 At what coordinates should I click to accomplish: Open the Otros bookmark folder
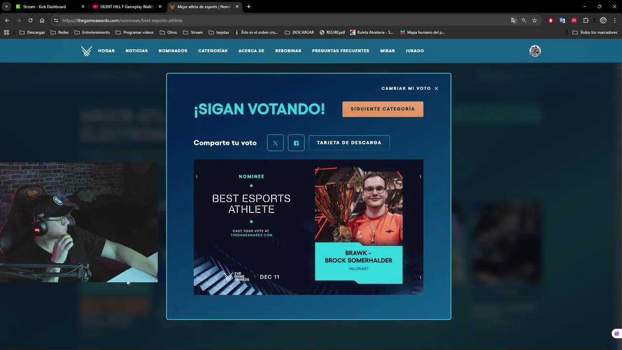click(168, 33)
